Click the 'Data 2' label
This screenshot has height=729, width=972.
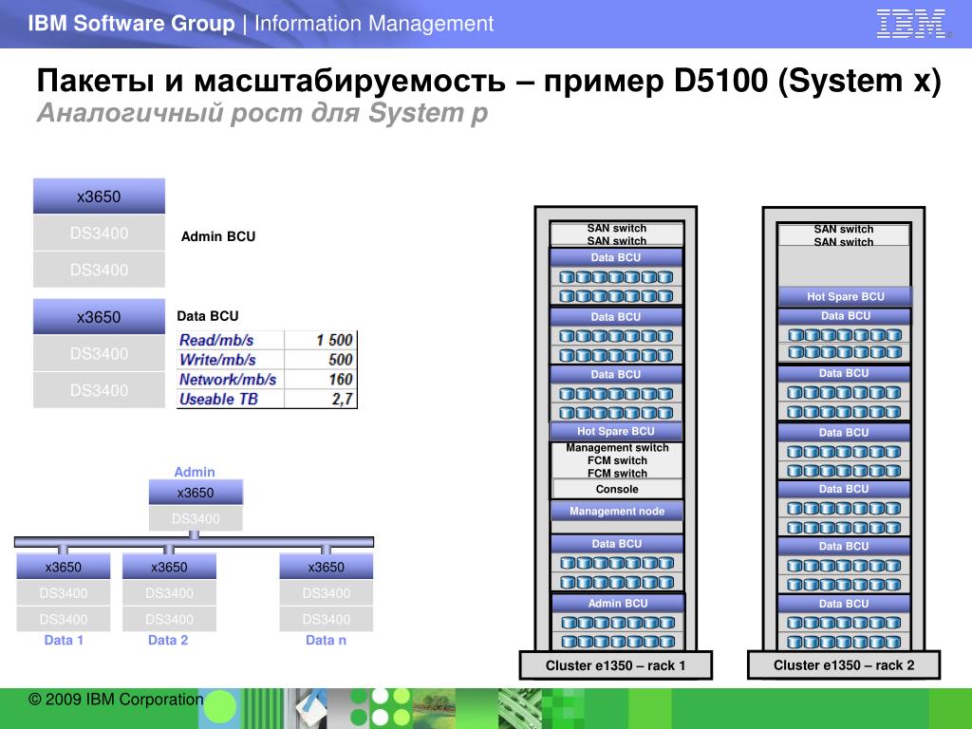coord(168,640)
